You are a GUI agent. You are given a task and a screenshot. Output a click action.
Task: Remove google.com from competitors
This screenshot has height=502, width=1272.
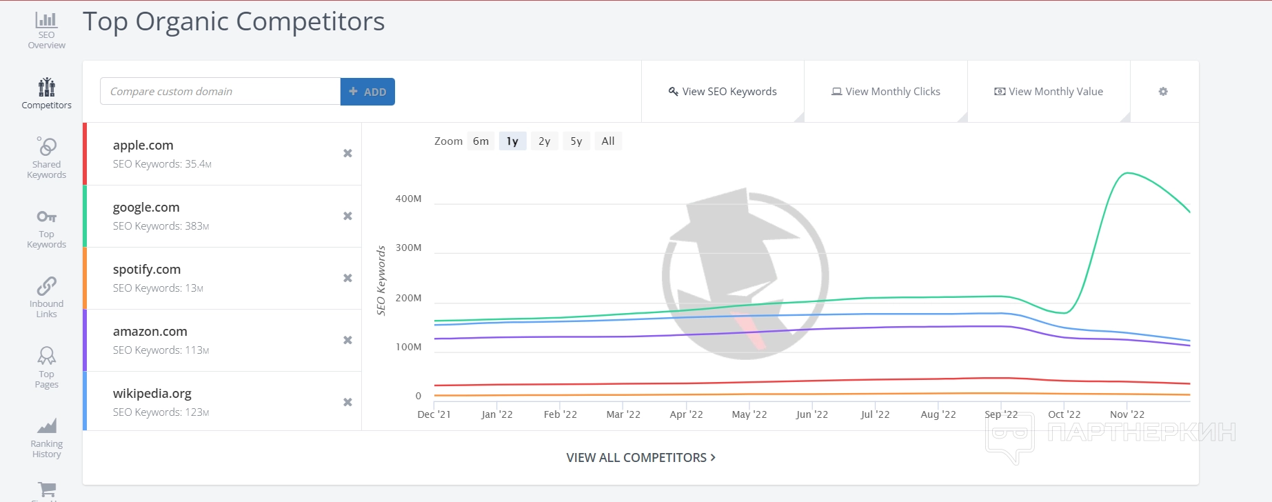pos(347,216)
